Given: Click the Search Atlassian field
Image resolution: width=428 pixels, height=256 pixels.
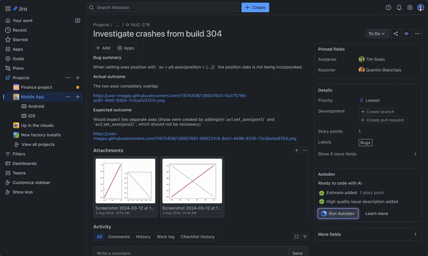Looking at the screenshot, I should click(163, 7).
